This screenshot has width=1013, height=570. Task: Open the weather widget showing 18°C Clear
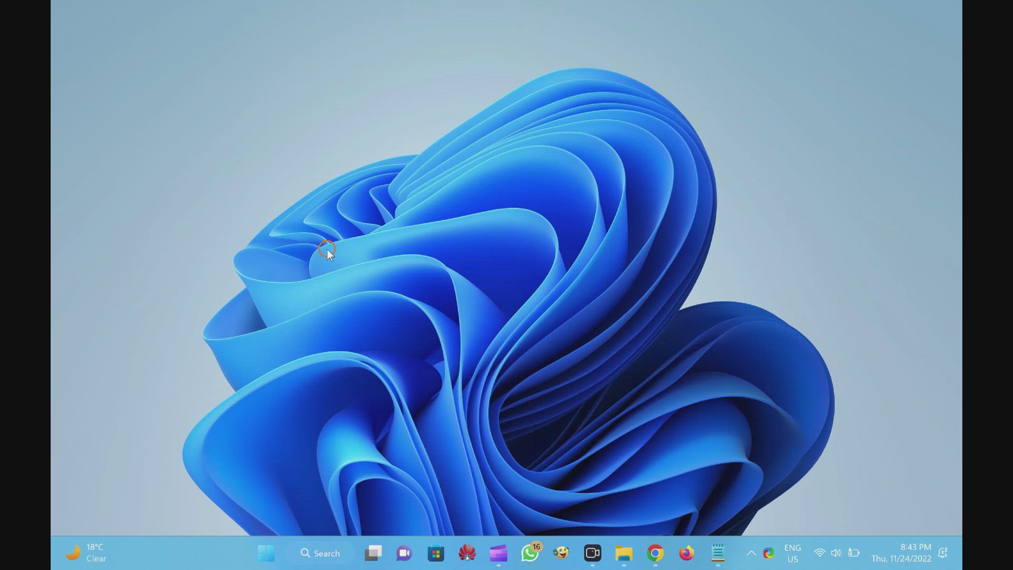click(85, 553)
